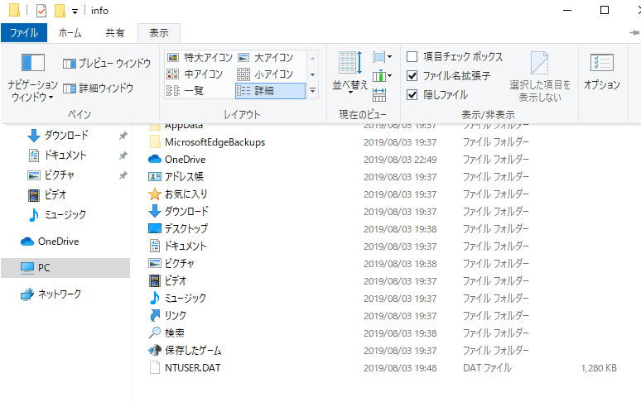The height and width of the screenshot is (402, 641).
Task: Select the NTUSER.DAT file
Action: click(x=192, y=368)
